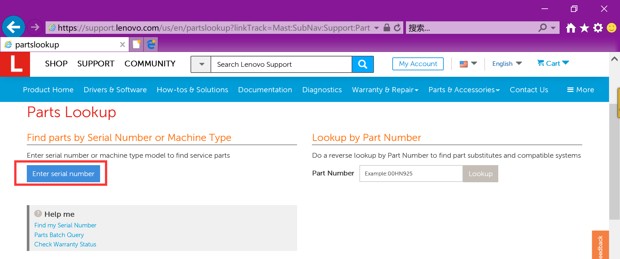This screenshot has height=259, width=620.
Task: Expand the More navigation menu
Action: coord(581,90)
